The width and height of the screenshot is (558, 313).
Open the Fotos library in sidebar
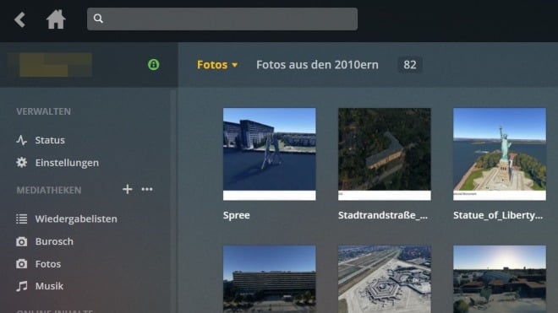point(48,264)
